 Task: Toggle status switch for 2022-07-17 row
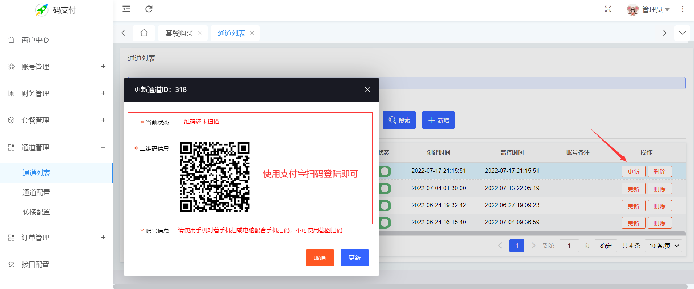click(x=385, y=171)
